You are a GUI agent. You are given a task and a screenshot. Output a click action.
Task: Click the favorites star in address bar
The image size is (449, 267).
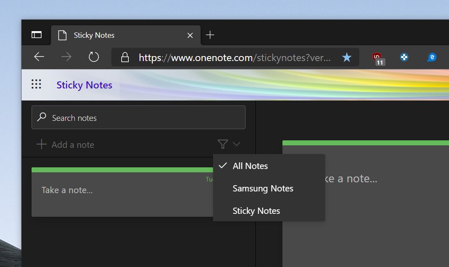(x=346, y=57)
